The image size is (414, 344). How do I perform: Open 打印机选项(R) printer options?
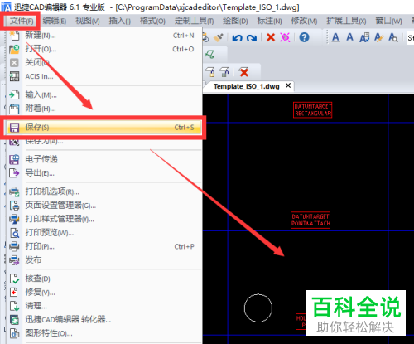click(104, 191)
